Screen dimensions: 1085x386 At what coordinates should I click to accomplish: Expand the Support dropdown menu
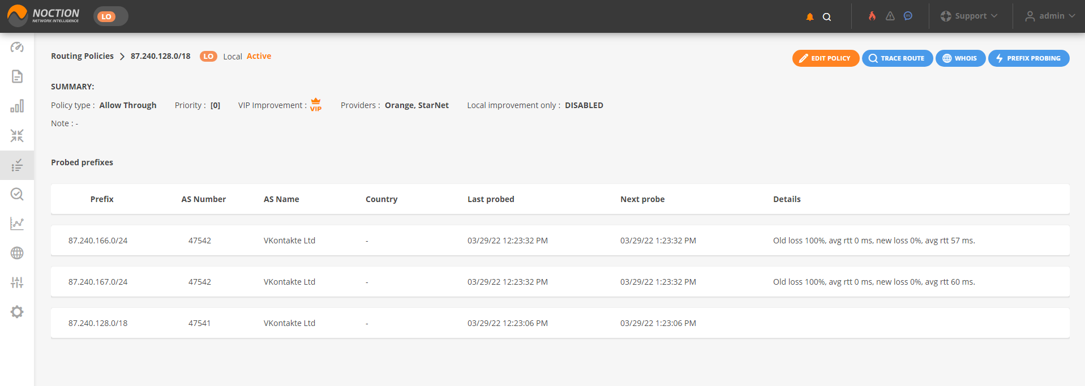tap(969, 16)
